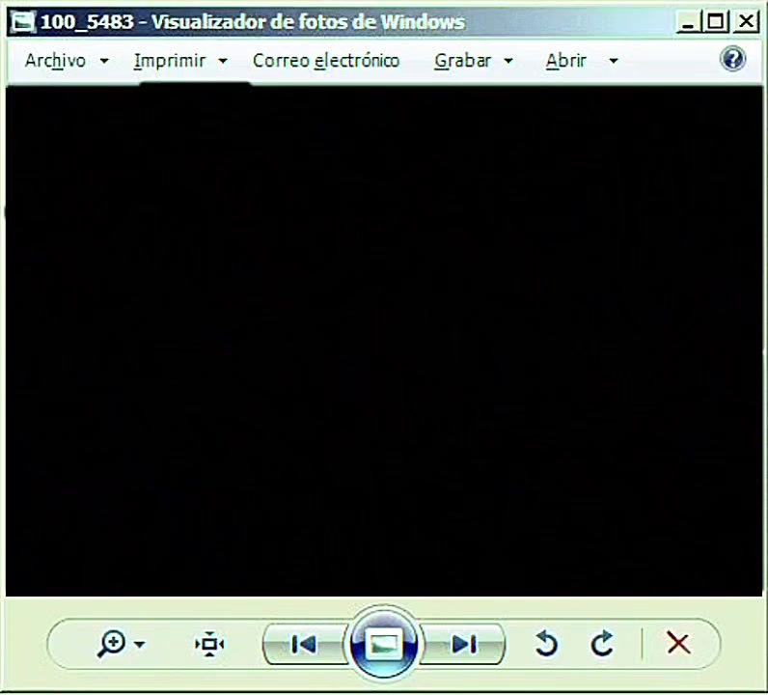Image resolution: width=768 pixels, height=695 pixels.
Task: Close the Visualizador de fotos window
Action: tap(746, 21)
